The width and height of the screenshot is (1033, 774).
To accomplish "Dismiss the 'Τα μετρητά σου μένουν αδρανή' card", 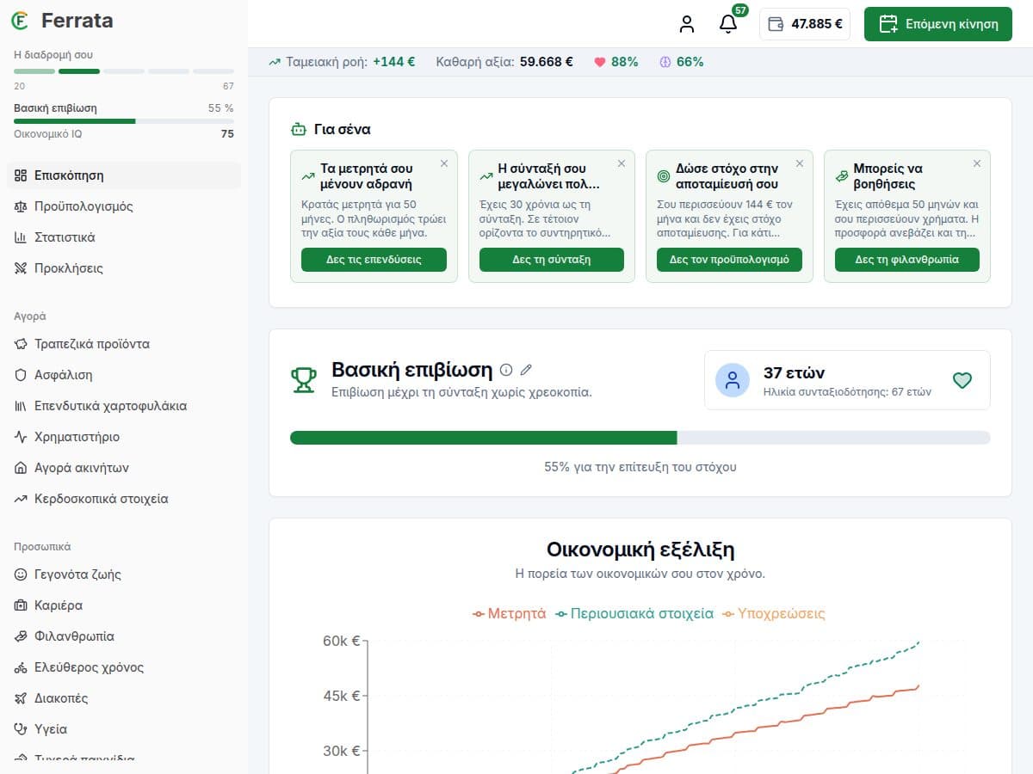I will pos(444,163).
